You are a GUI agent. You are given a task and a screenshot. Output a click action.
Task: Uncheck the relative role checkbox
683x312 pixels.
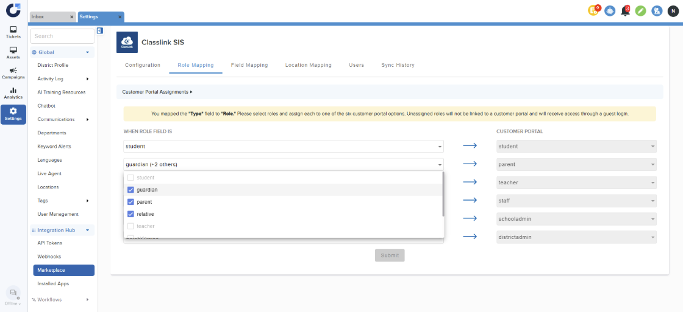click(131, 214)
